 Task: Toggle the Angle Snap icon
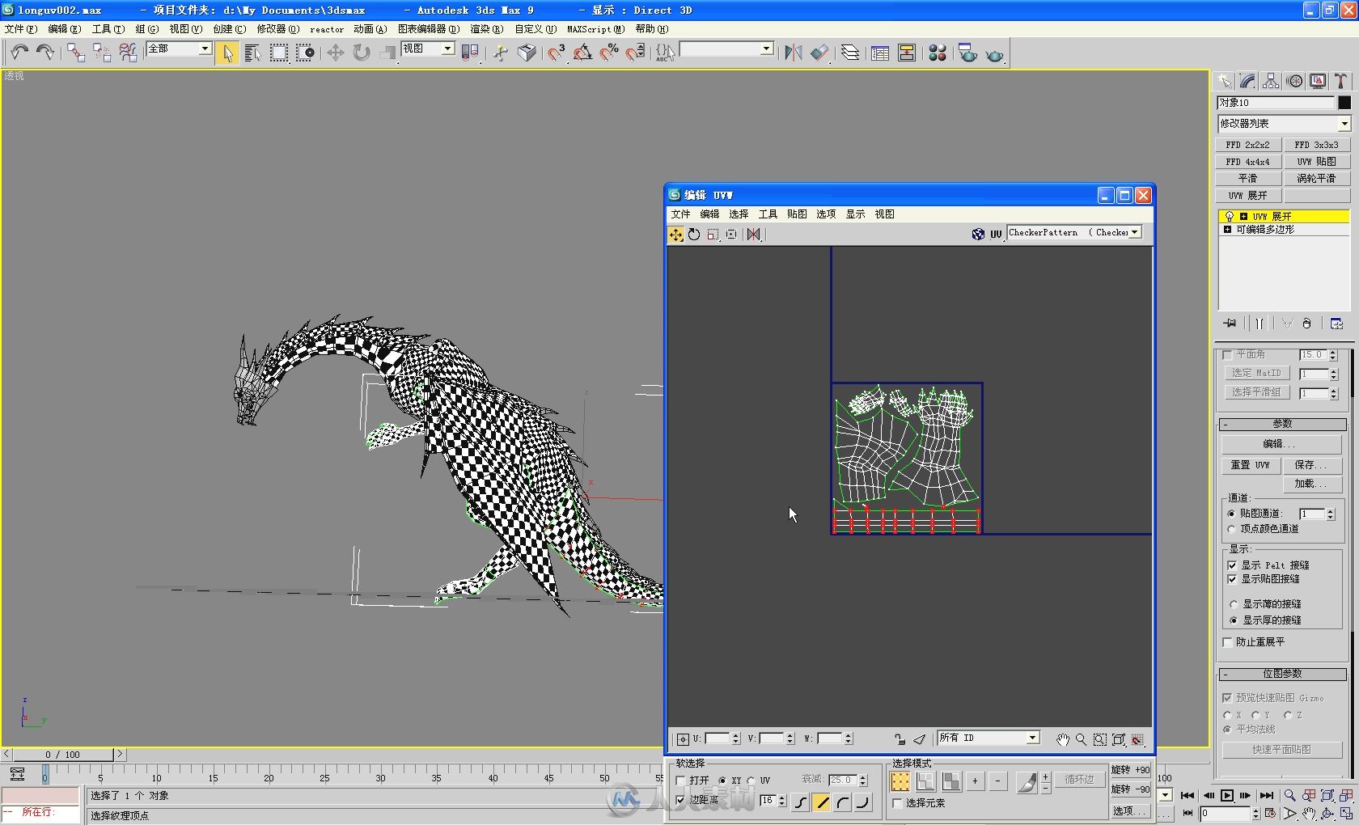coord(582,53)
